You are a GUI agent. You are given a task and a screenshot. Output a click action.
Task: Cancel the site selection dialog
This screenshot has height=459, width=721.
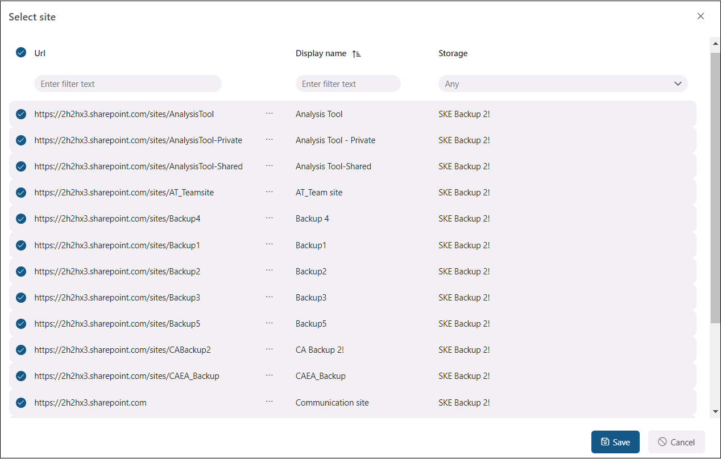point(676,442)
